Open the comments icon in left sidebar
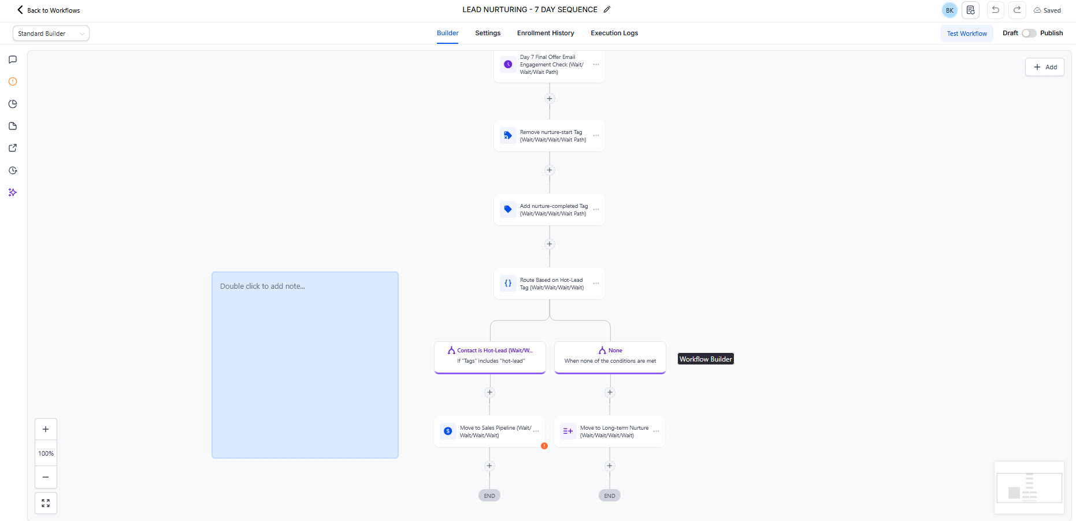Image resolution: width=1076 pixels, height=521 pixels. (x=13, y=59)
